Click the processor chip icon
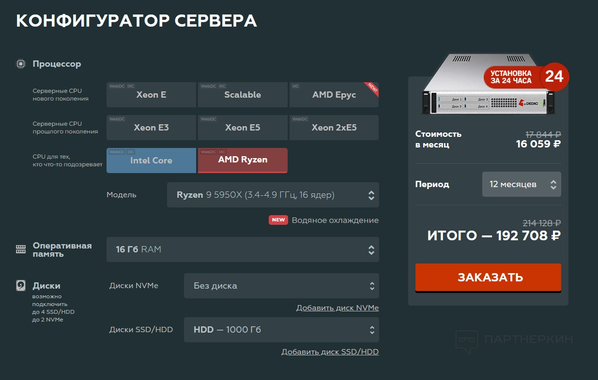This screenshot has width=598, height=380. (21, 64)
